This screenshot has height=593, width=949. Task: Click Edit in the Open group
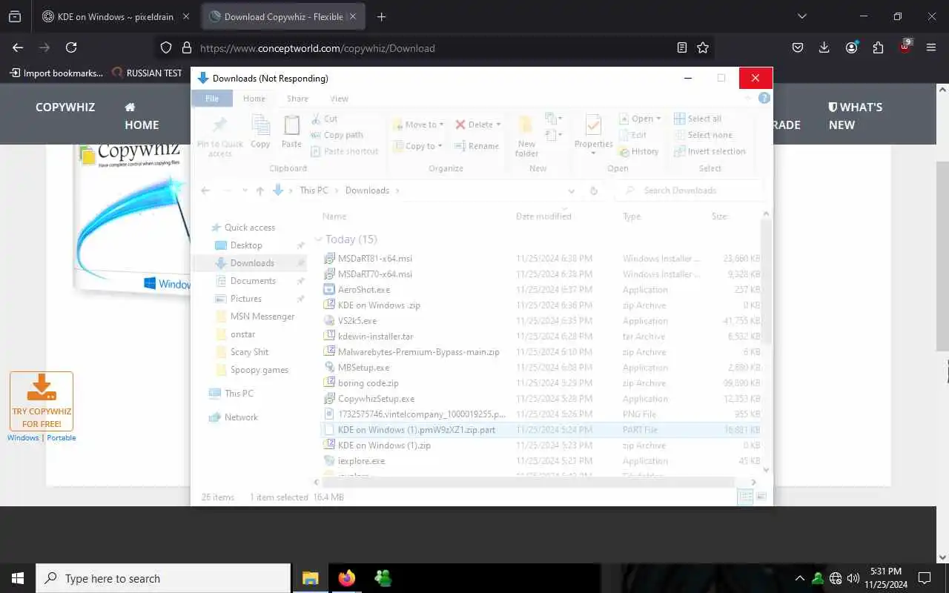[x=633, y=135]
